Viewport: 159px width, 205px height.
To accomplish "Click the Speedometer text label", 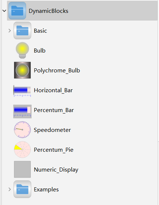I will pos(52,130).
